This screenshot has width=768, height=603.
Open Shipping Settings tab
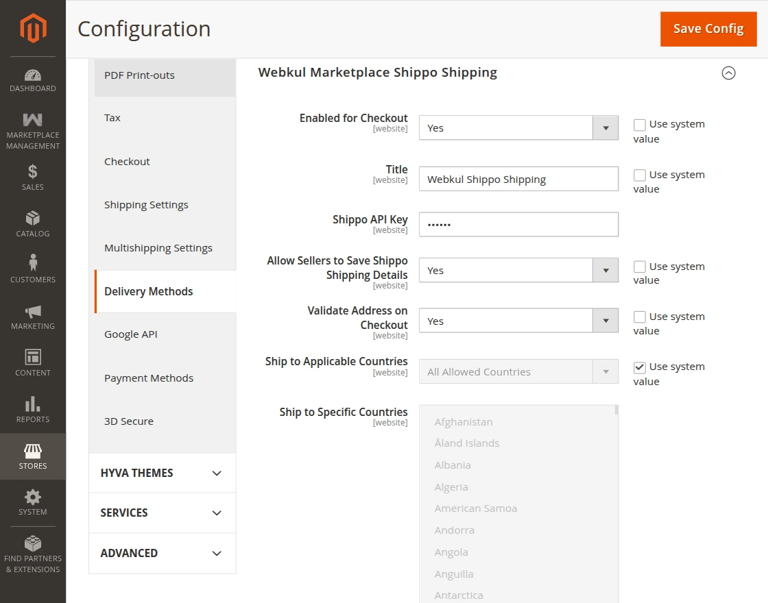pos(165,205)
